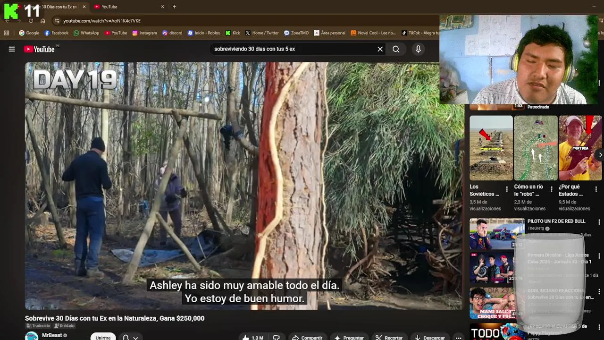View site information next to URL
This screenshot has width=604, height=340.
coord(57,21)
